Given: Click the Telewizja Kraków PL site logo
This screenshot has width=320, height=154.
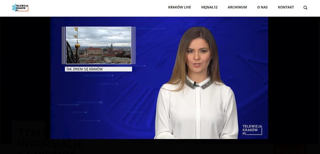Looking at the screenshot, I should tap(20, 8).
